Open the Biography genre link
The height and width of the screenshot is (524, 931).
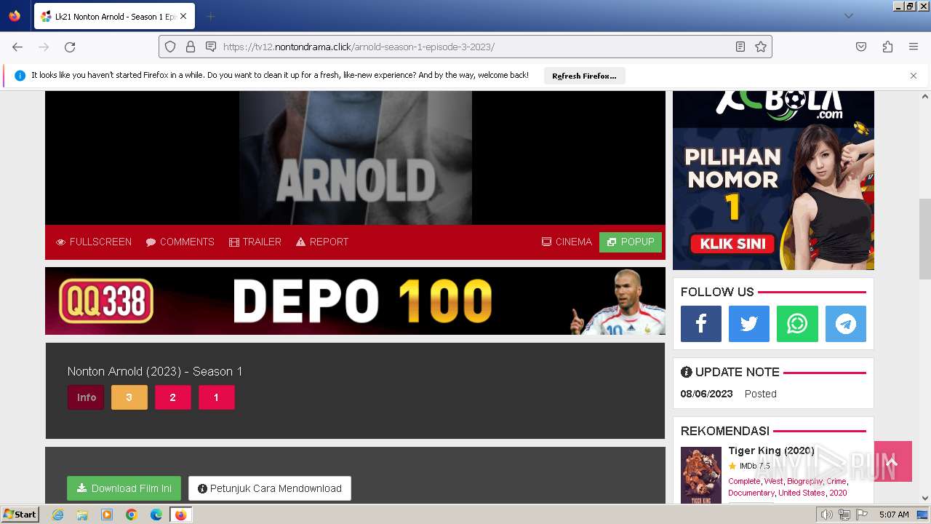(x=804, y=481)
